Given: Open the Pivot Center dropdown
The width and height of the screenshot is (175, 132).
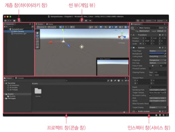Looking at the screenshot, I should pyautogui.click(x=42, y=27).
